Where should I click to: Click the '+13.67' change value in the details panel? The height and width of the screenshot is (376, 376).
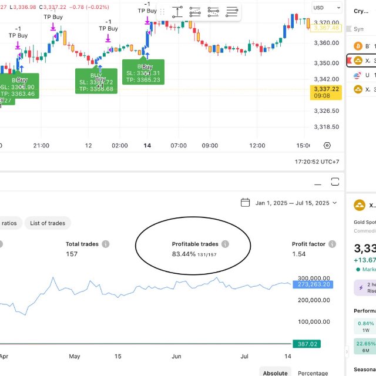point(365,260)
